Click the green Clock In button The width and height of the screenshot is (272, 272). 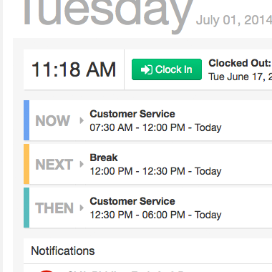click(x=167, y=69)
